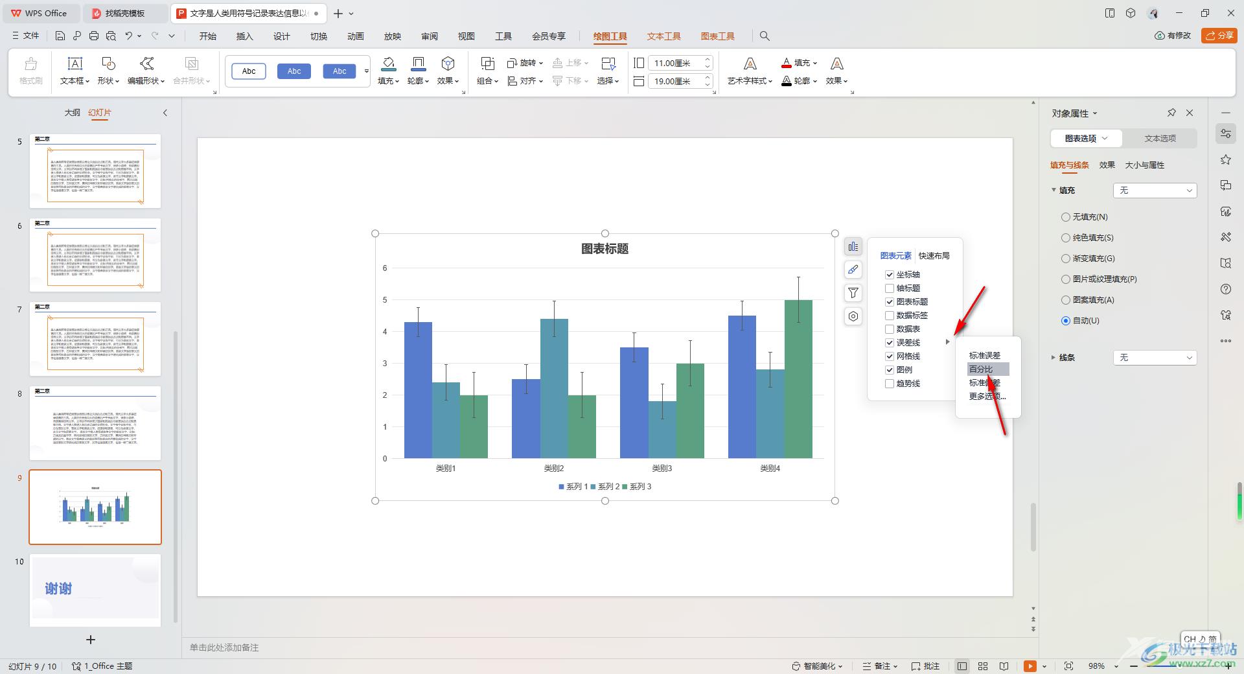This screenshot has width=1244, height=674.
Task: Toggle the 坐标轴 checkbox
Action: [890, 275]
